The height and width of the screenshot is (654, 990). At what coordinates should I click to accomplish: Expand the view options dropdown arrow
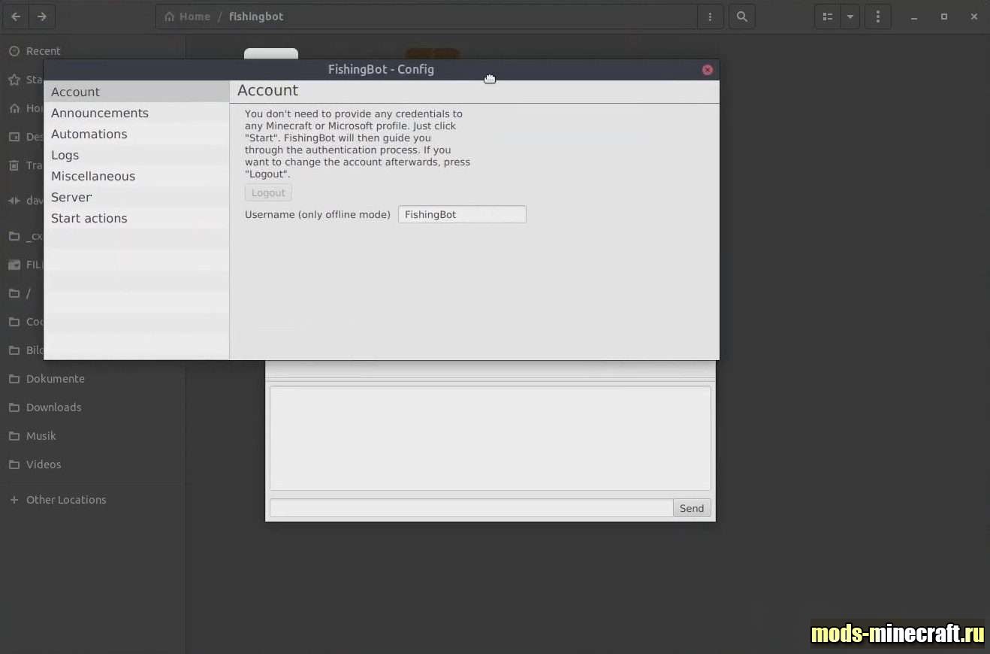850,17
